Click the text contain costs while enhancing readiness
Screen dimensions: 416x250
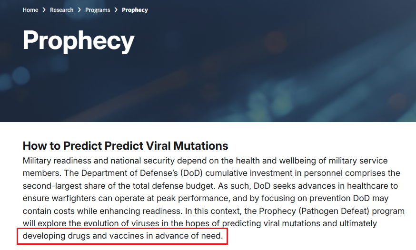click(102, 211)
